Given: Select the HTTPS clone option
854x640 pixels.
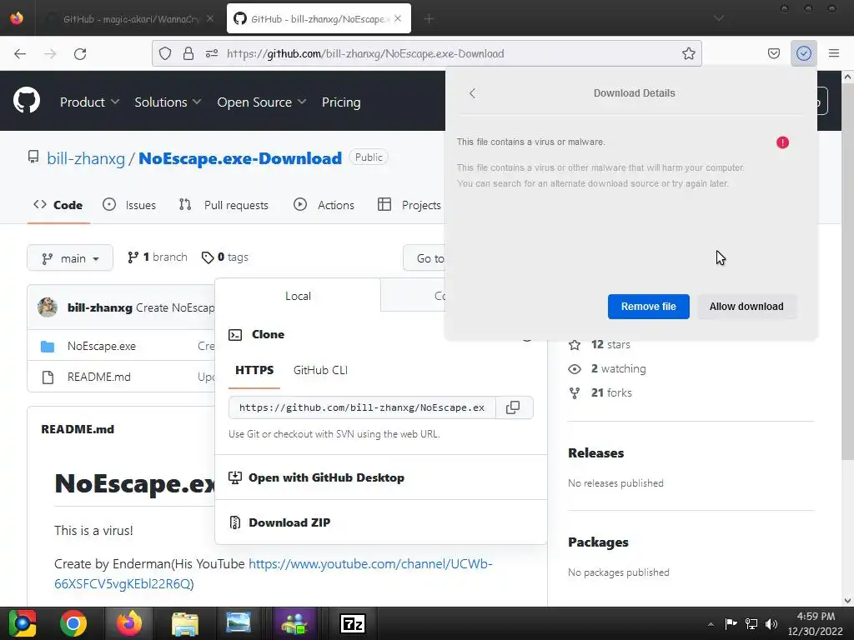Looking at the screenshot, I should 254,370.
